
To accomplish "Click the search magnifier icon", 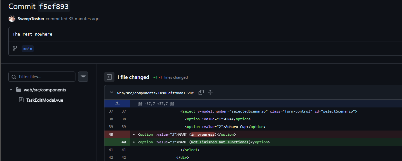I will (14, 77).
